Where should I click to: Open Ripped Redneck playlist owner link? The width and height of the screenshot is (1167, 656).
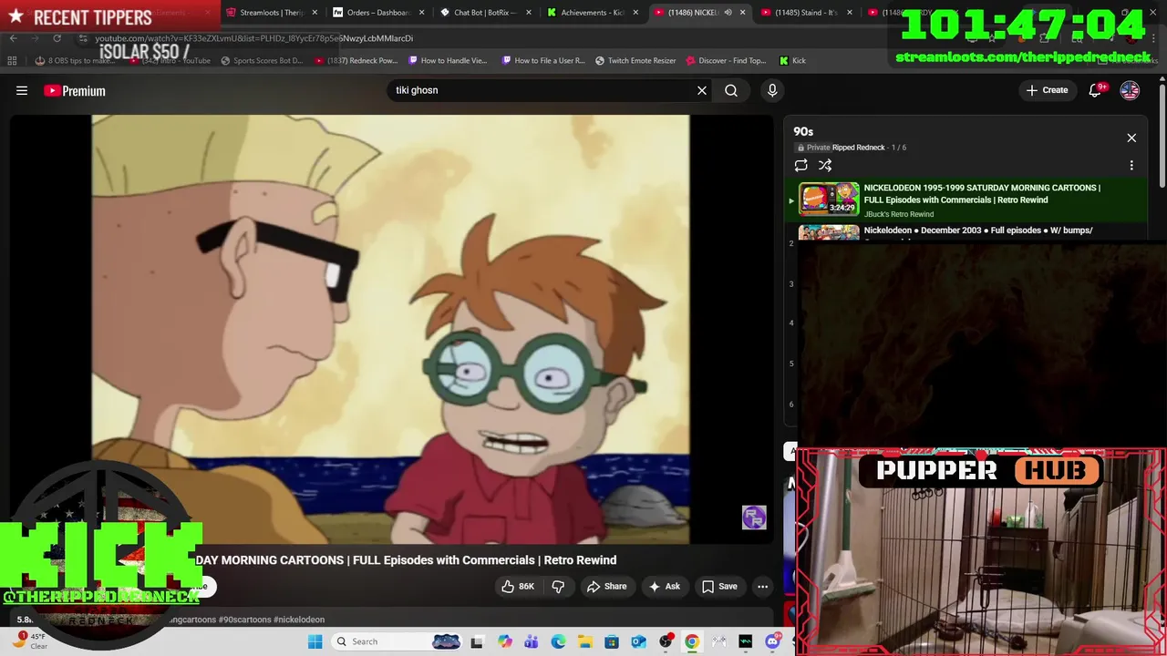[x=858, y=148]
